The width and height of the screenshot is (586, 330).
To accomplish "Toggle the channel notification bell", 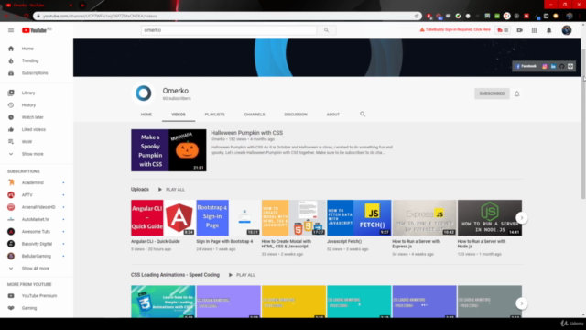I will coord(516,93).
